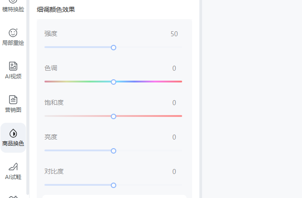This screenshot has height=198, width=302.
Task: Click the 亮度 slider handle
Action: point(114,151)
